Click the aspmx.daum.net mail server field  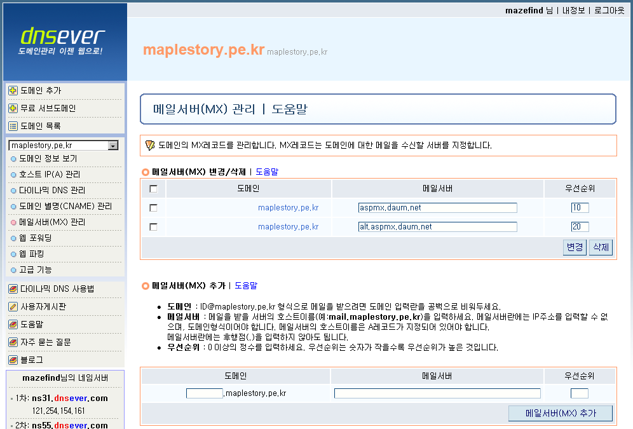tap(438, 208)
